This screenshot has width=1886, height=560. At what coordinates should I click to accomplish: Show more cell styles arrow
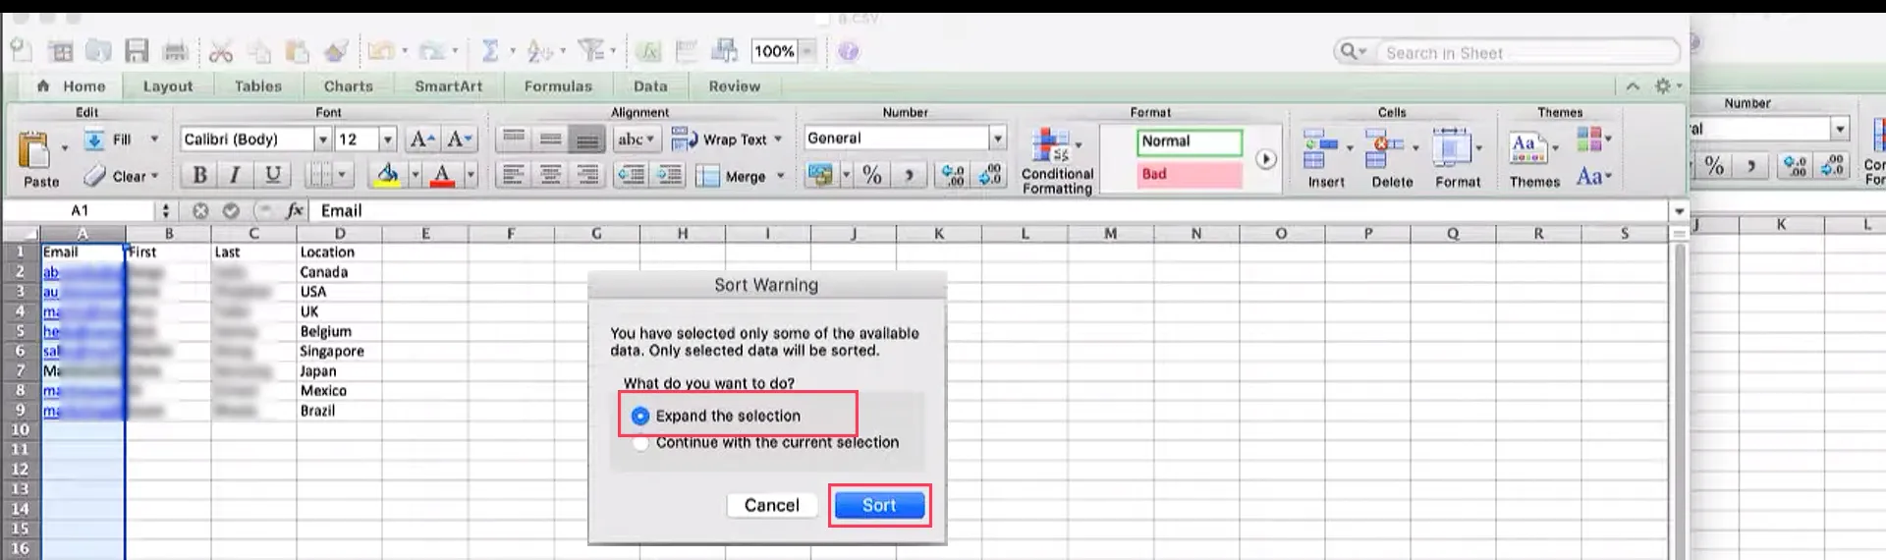(1265, 158)
